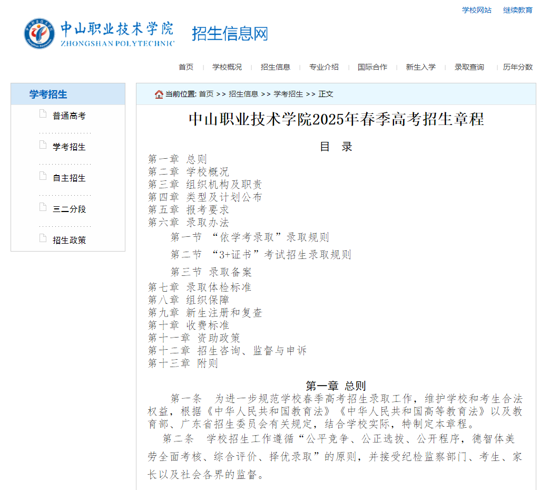This screenshot has width=550, height=490.
Task: Open the 录取查询 navigation menu
Action: [x=468, y=67]
